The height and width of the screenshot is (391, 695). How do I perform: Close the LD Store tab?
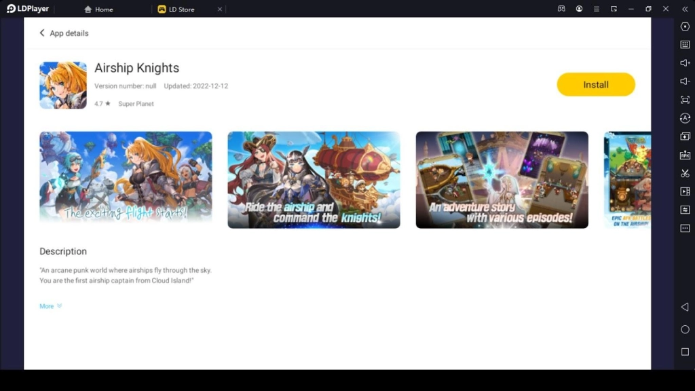click(x=219, y=10)
